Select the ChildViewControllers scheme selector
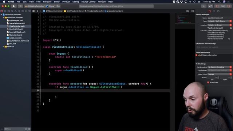Viewport: 233px width, 131px height. tap(35, 6)
